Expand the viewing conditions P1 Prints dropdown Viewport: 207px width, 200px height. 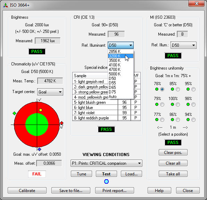point(106,163)
